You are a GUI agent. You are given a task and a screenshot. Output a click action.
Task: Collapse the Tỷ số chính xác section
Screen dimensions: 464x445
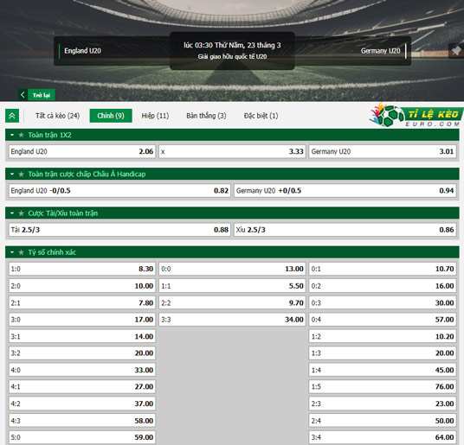(x=12, y=252)
